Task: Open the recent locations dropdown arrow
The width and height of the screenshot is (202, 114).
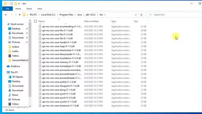Action: coord(16,15)
